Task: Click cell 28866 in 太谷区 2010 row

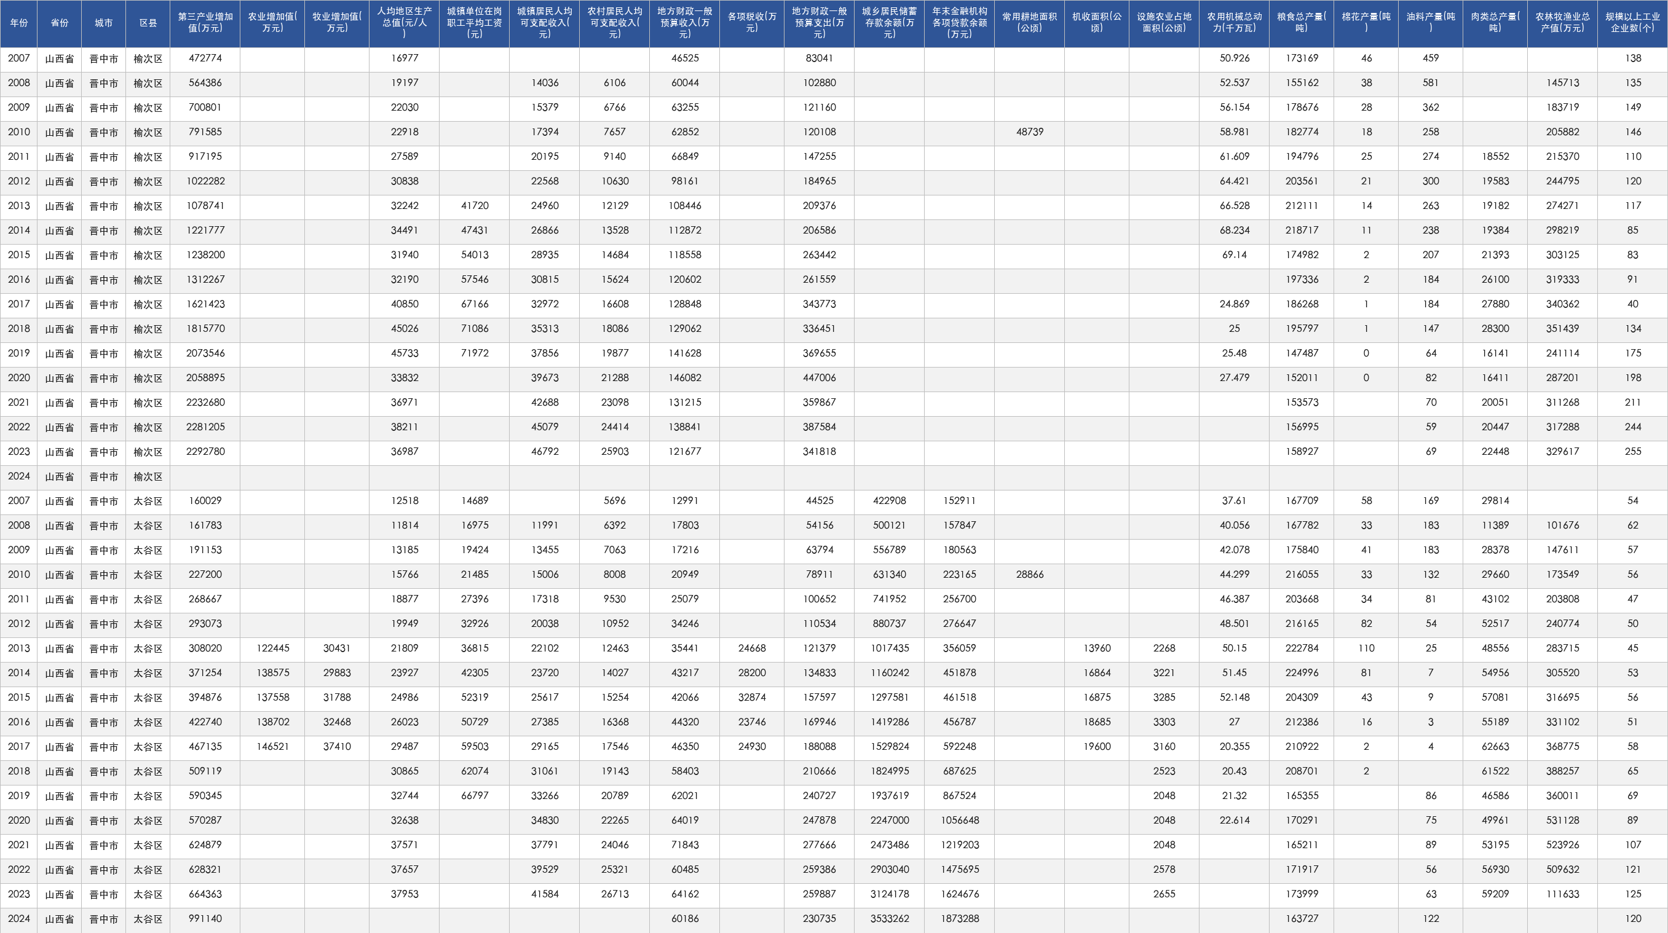Action: [1030, 575]
